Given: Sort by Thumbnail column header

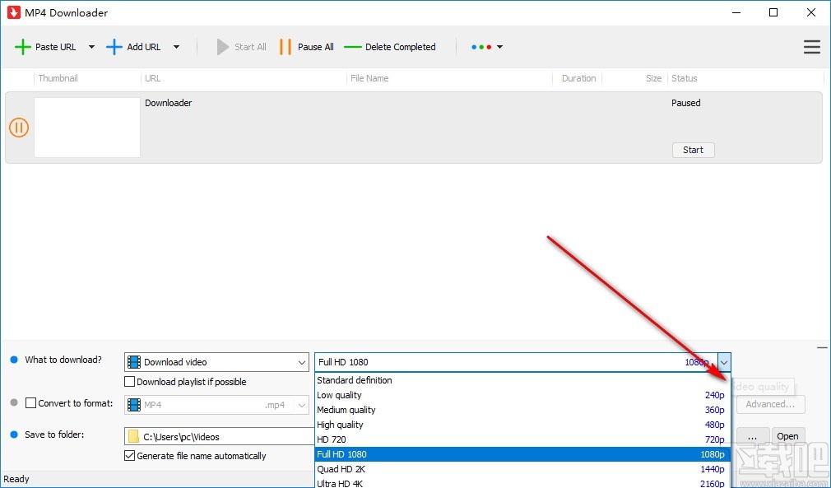Looking at the screenshot, I should tap(58, 78).
